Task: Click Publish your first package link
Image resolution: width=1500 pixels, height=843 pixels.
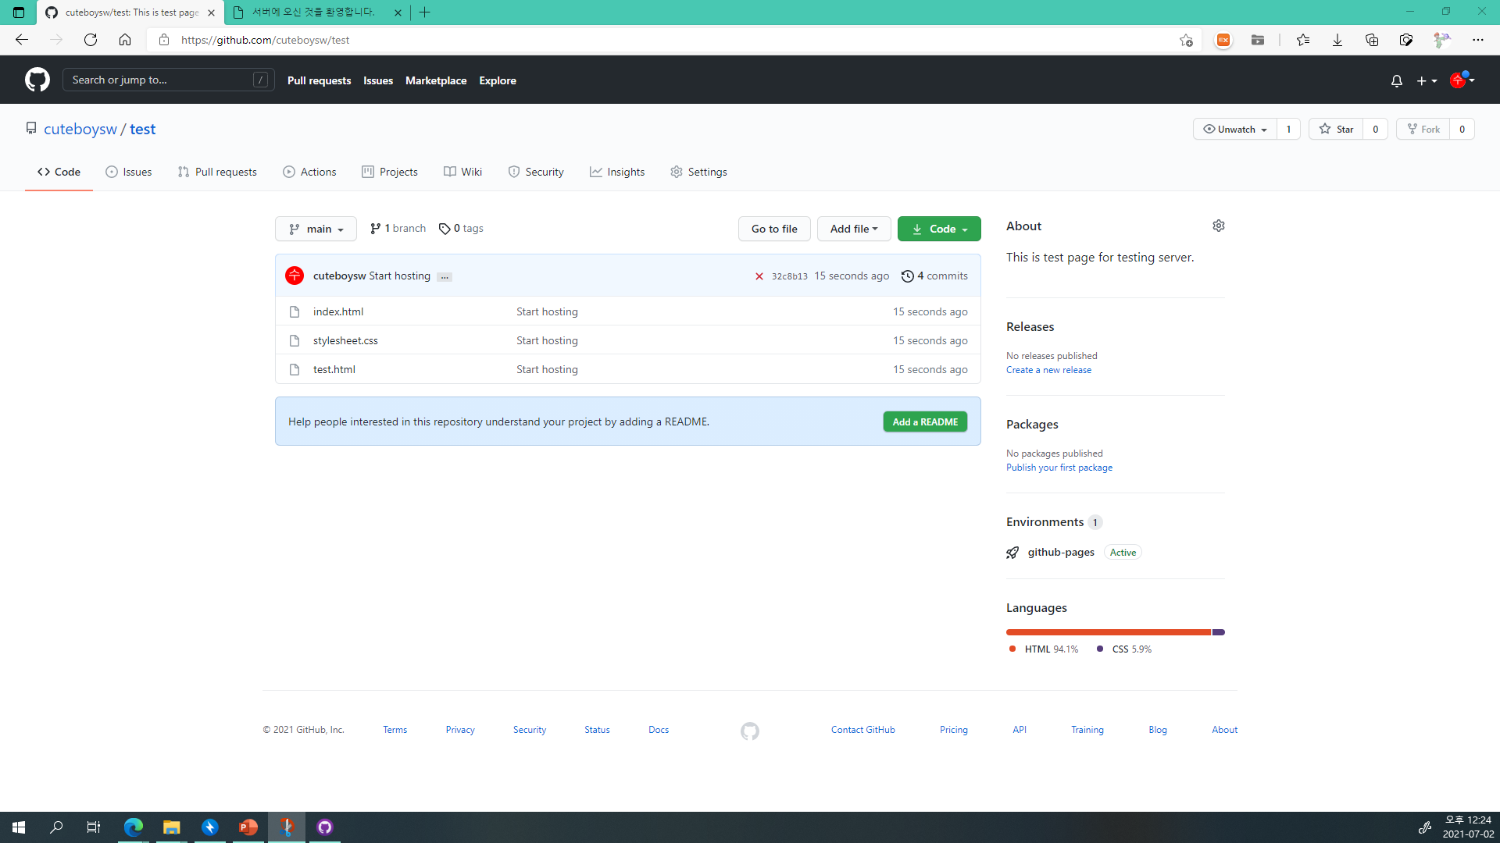Action: click(1059, 468)
